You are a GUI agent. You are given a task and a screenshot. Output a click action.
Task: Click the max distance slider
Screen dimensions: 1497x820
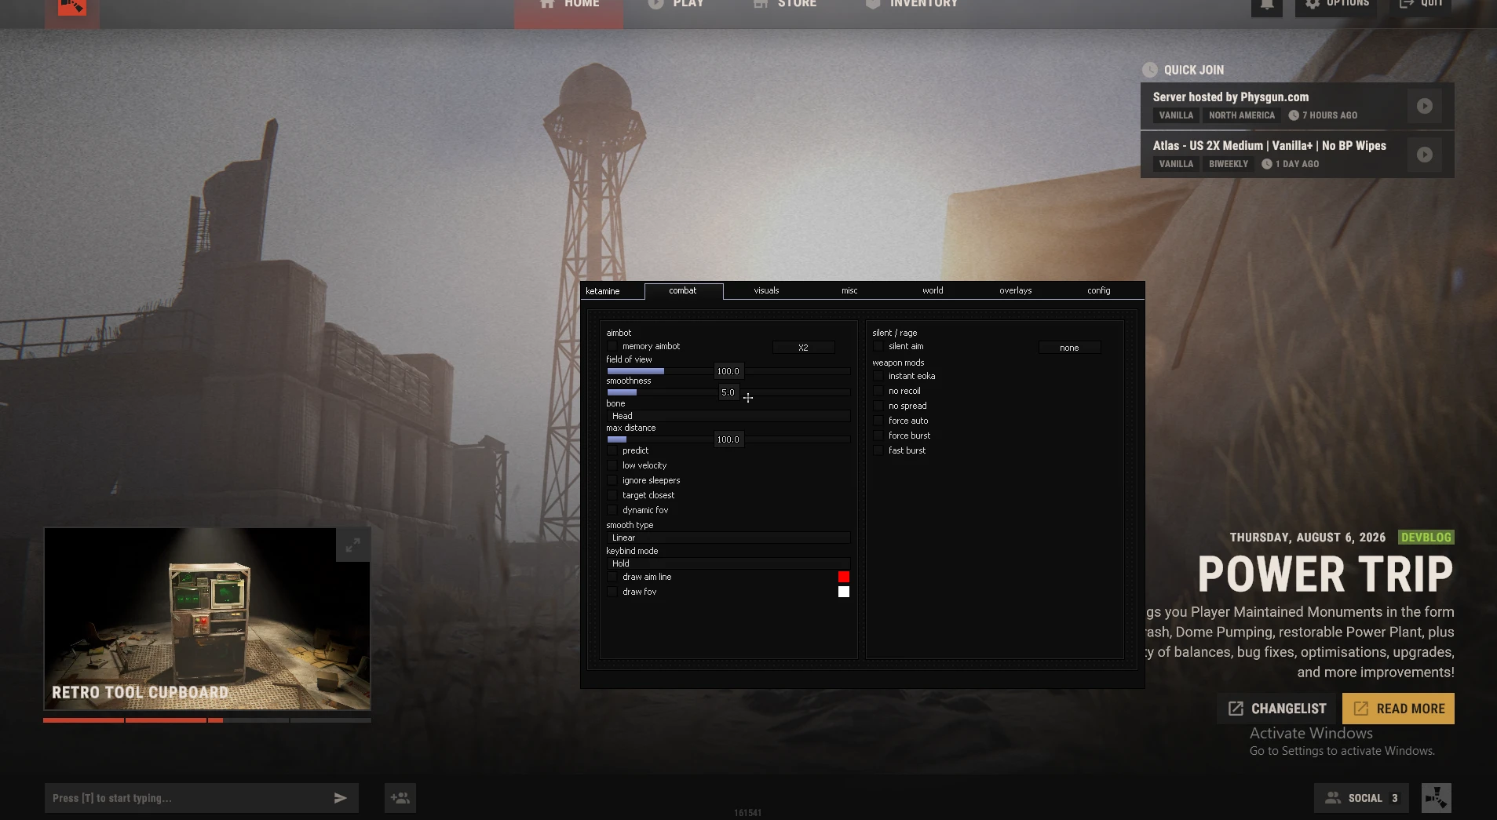point(728,439)
